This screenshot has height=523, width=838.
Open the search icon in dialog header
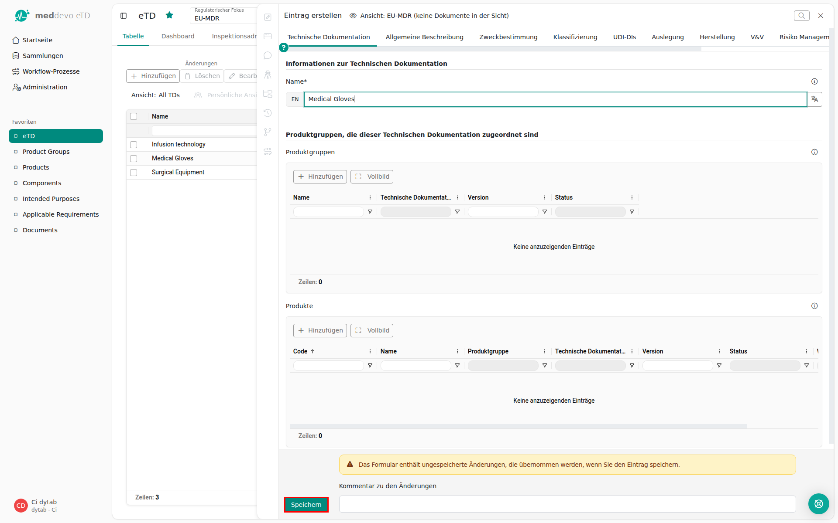801,16
